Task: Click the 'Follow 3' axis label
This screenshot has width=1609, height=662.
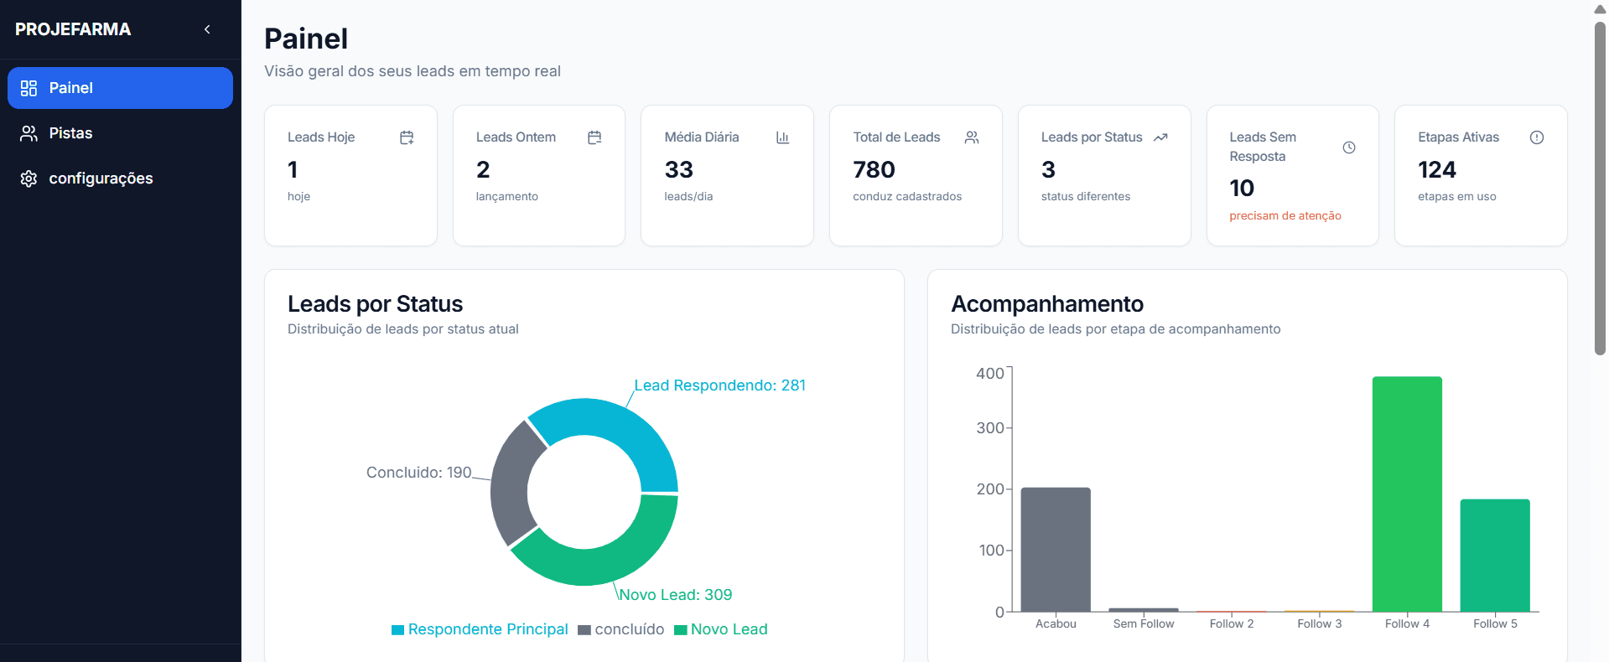Action: pos(1320,623)
